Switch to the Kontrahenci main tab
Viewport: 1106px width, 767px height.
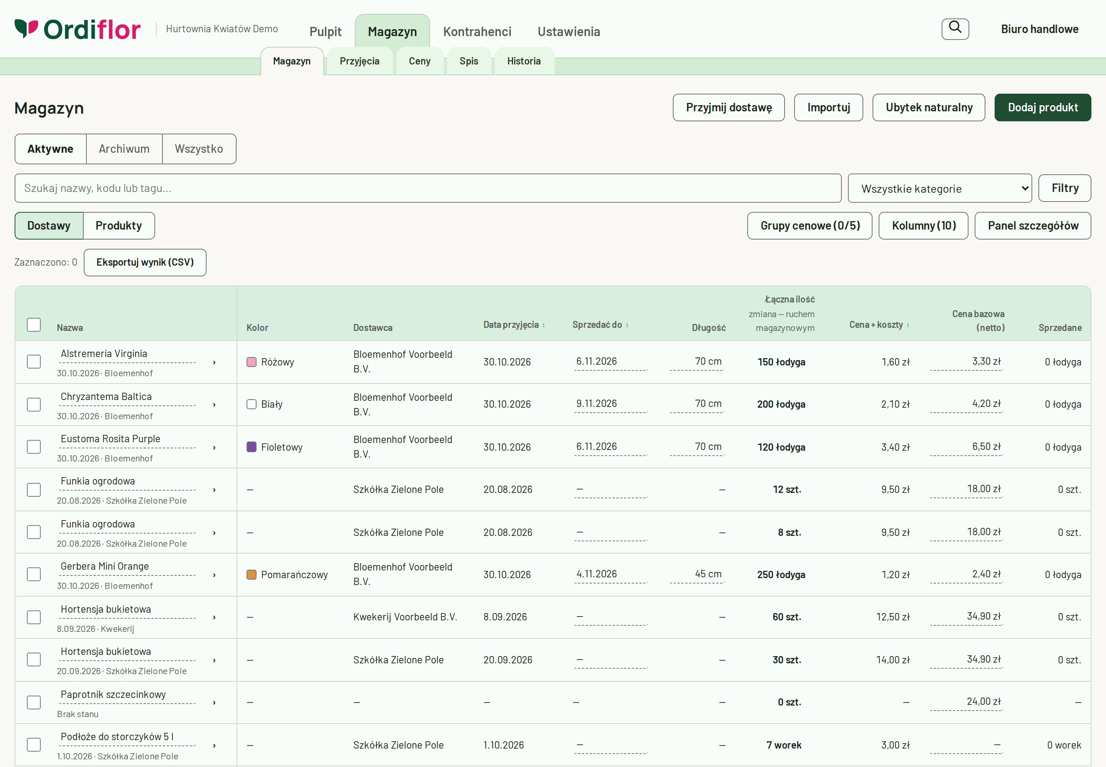click(x=477, y=32)
